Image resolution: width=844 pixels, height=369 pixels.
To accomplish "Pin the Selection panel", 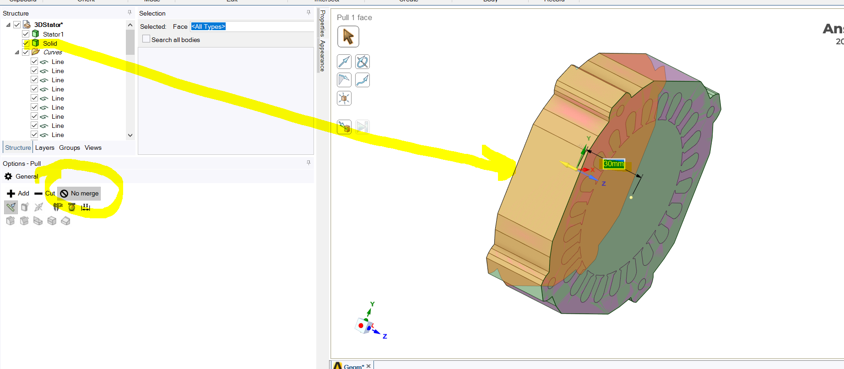I will [308, 13].
